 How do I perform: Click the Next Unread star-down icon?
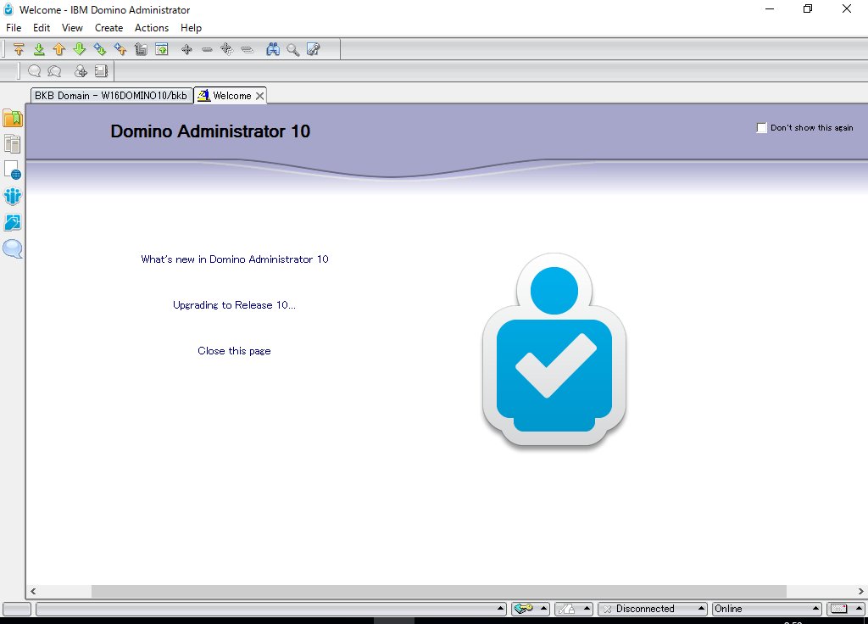pos(100,49)
